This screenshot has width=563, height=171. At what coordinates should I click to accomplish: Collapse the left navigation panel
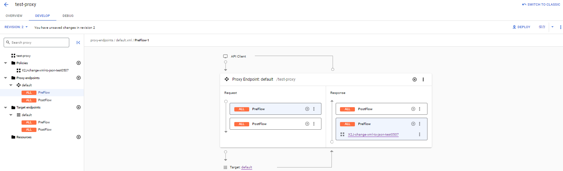78,42
